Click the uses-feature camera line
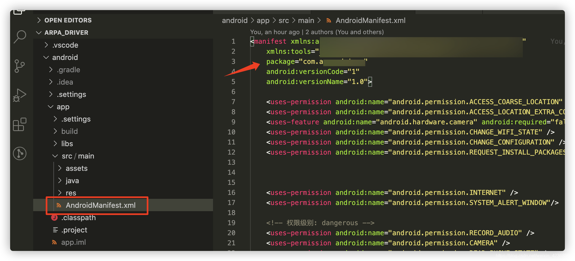Viewport: 575px width, 261px height. 415,122
